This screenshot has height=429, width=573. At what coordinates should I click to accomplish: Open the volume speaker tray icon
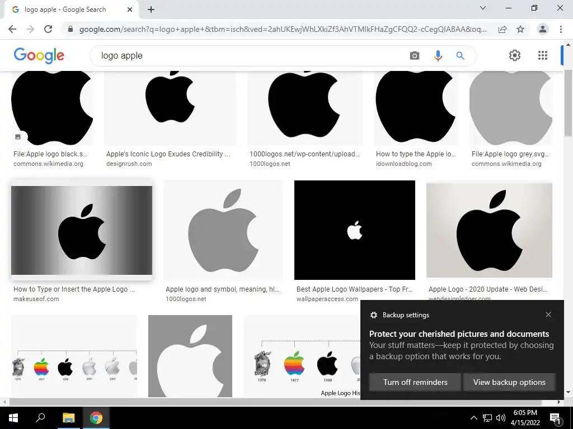[x=501, y=418]
